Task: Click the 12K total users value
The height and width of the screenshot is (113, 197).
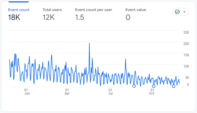Action: click(49, 17)
